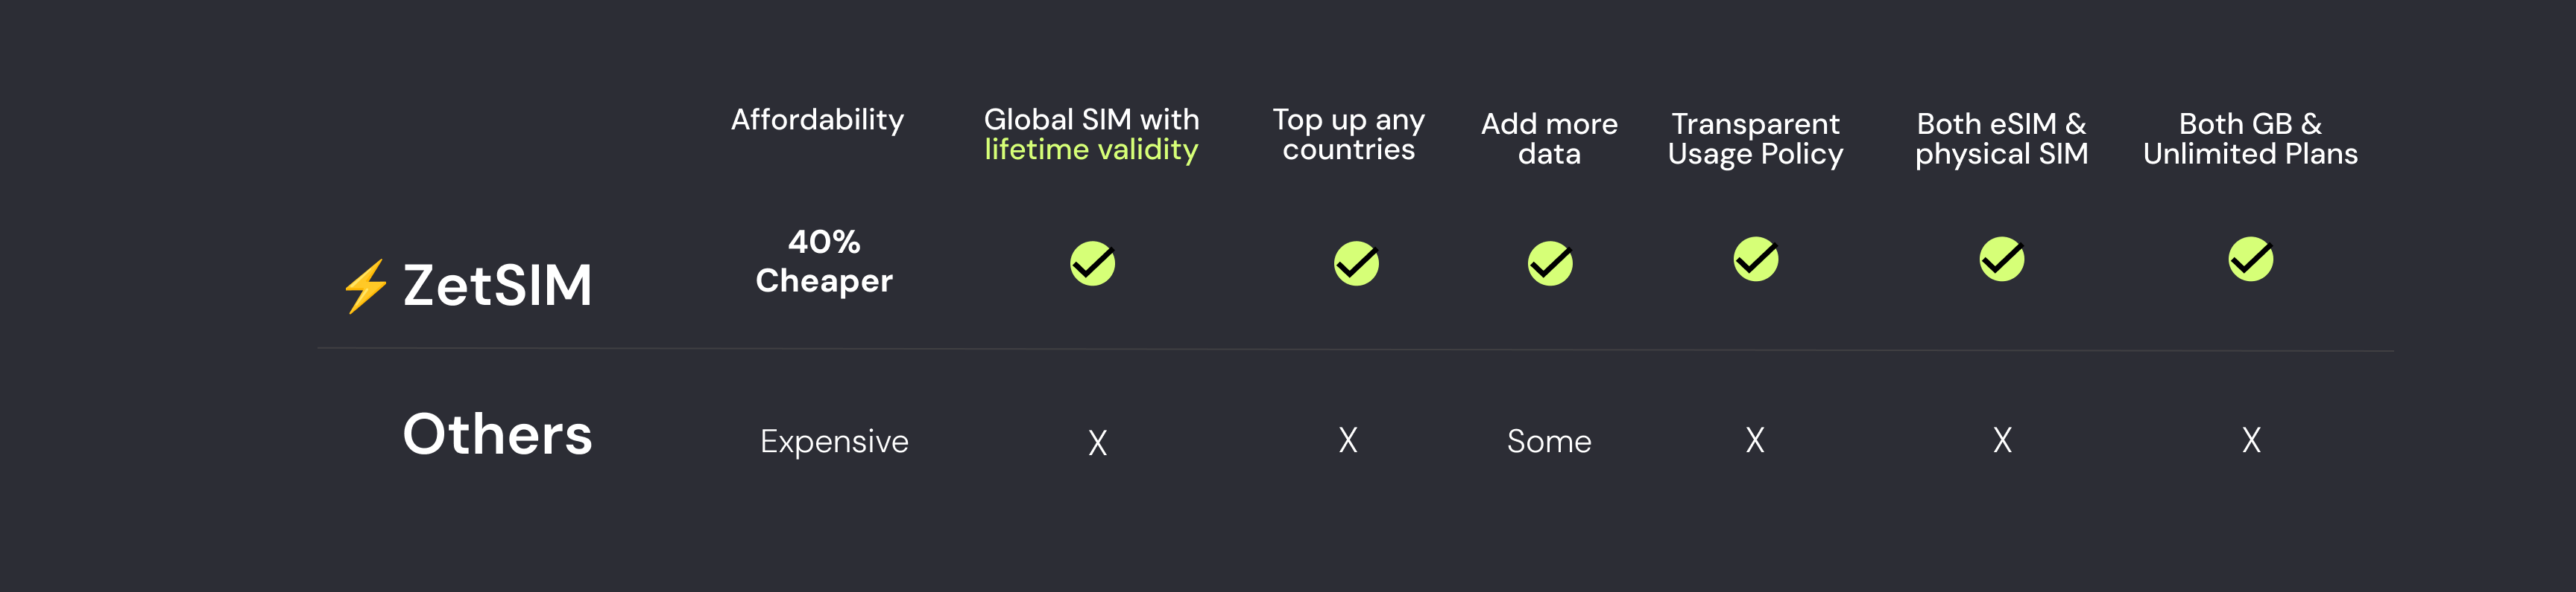Viewport: 2576px width, 592px height.
Task: Select the Transparent Usage Policy header
Action: pos(1755,140)
